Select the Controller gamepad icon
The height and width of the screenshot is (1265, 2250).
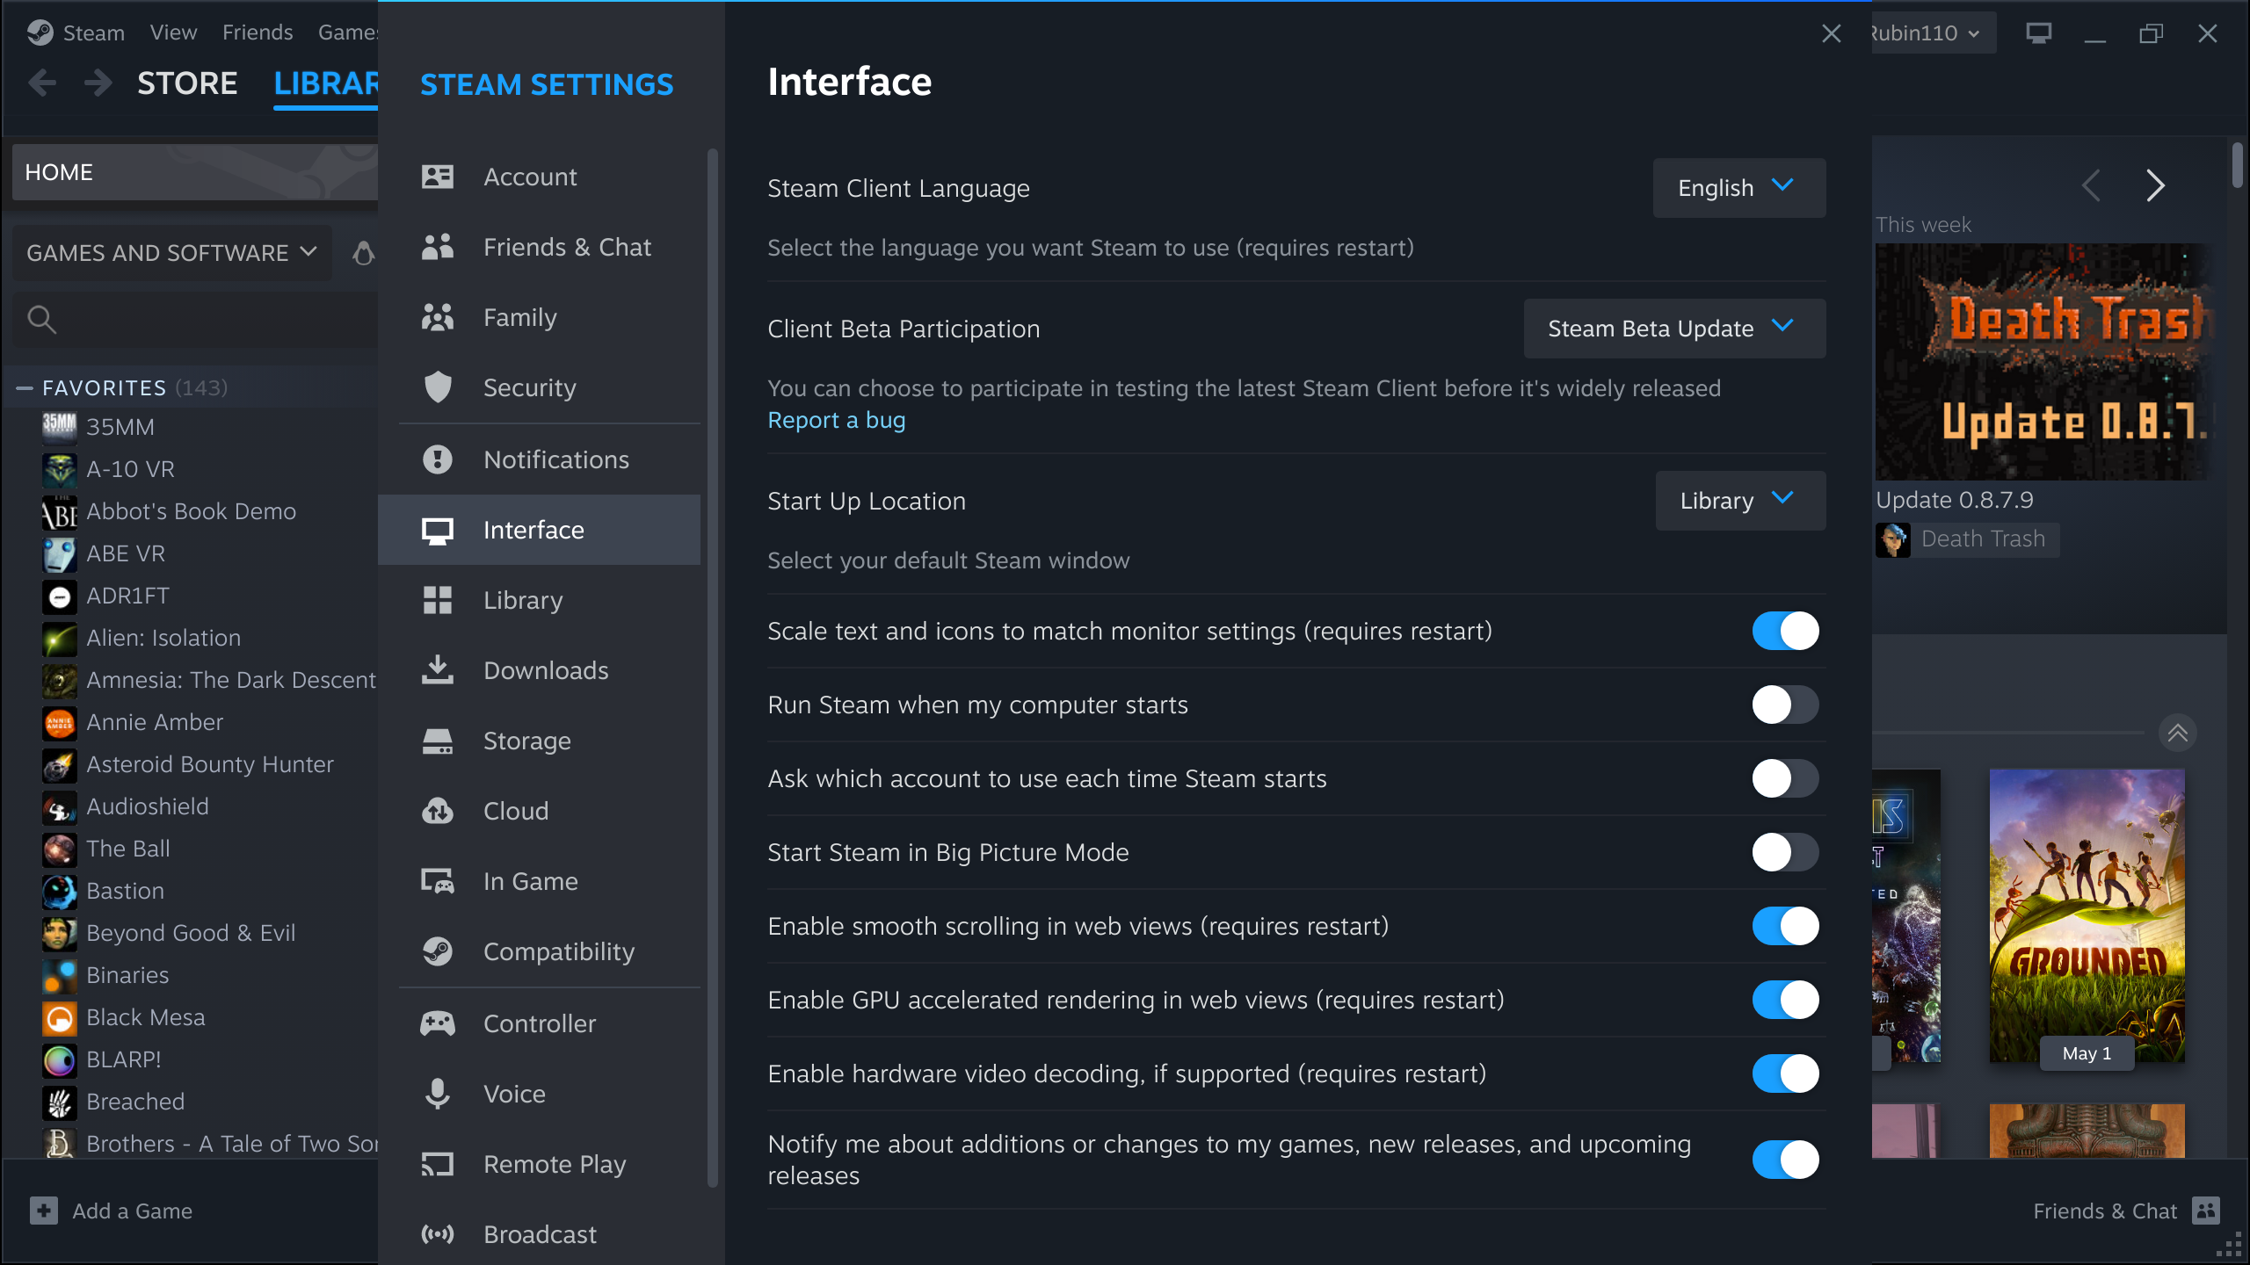tap(437, 1023)
